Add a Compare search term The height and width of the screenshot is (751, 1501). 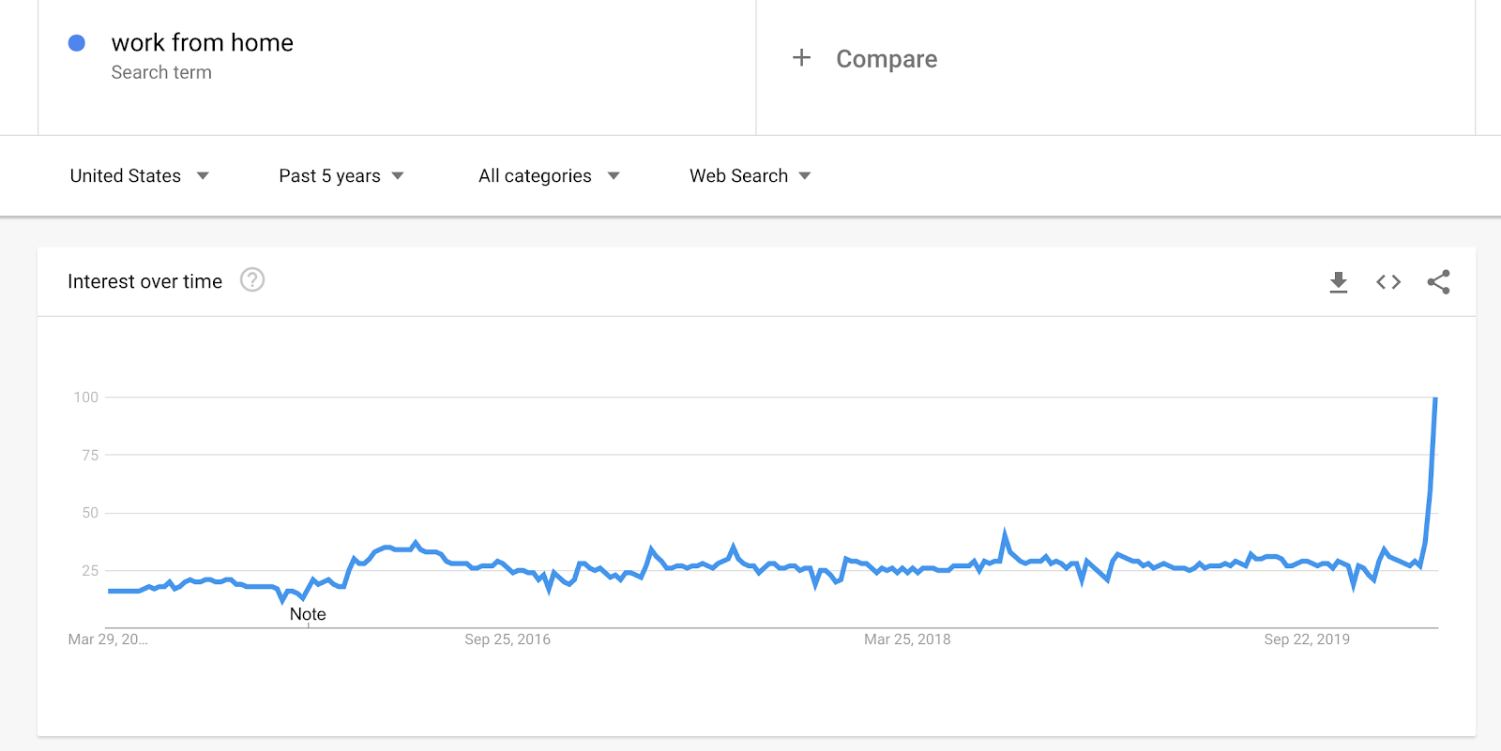pyautogui.click(x=887, y=59)
